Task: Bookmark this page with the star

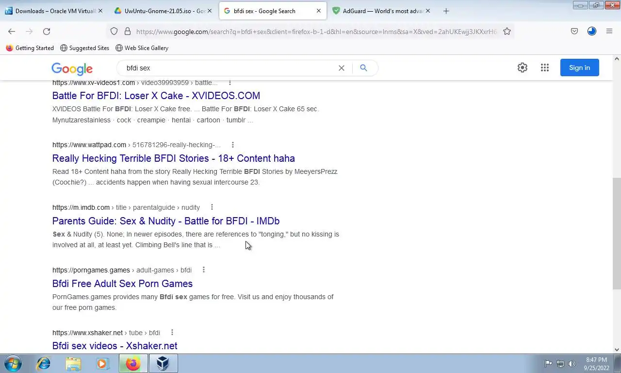Action: 507,31
